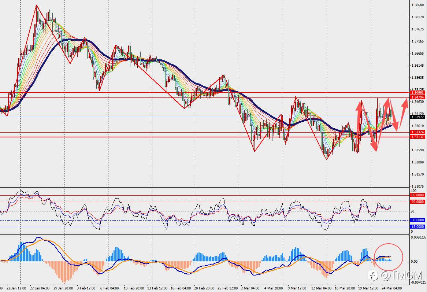Click the 1.31570 price axis label
This screenshot has height=292, width=427.
pyautogui.click(x=417, y=174)
